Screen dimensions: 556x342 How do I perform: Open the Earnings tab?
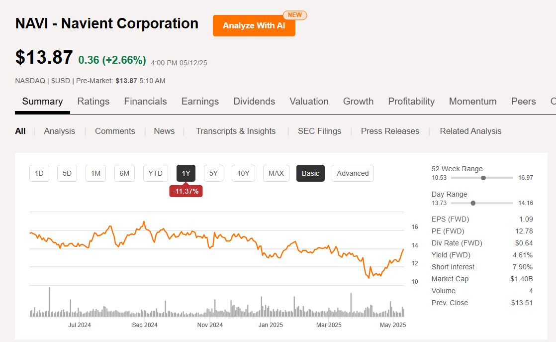point(200,101)
